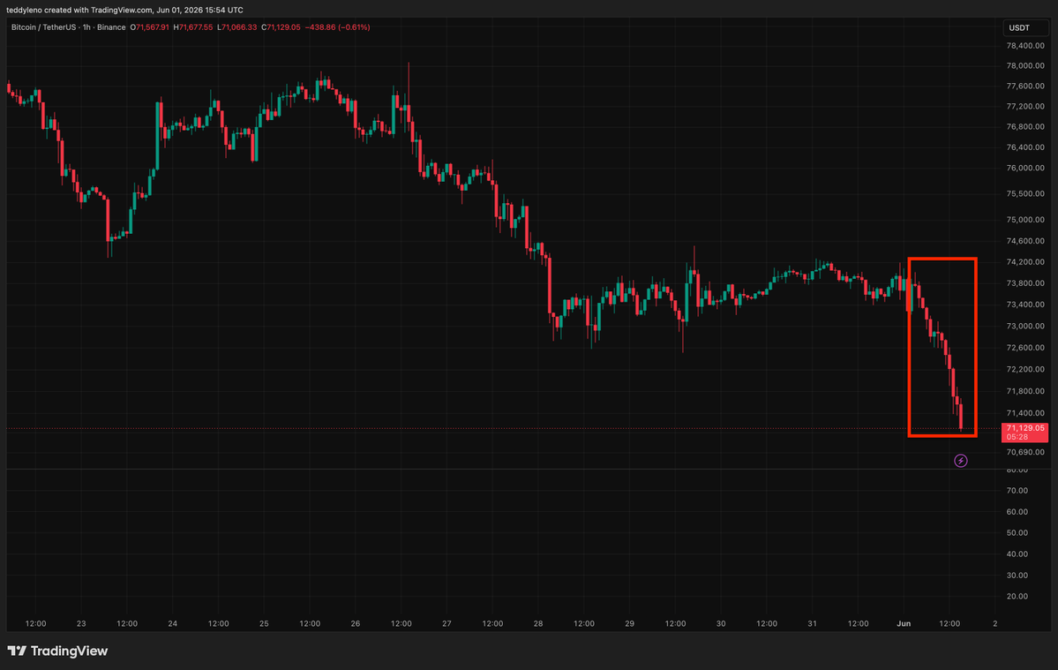Screen dimensions: 1058x670
Task: Click the date label 25 on time axis
Action: [264, 624]
